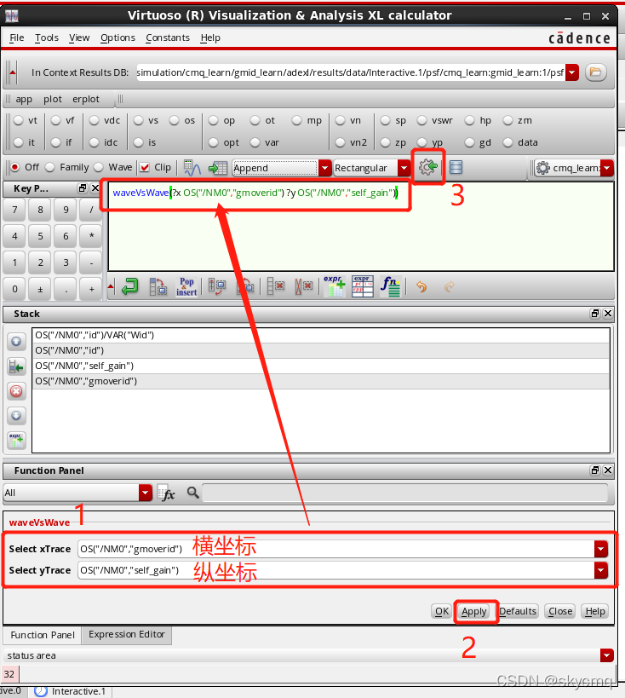Open the In Context Results DB dropdown arrow
This screenshot has height=698, width=625.
[x=572, y=72]
